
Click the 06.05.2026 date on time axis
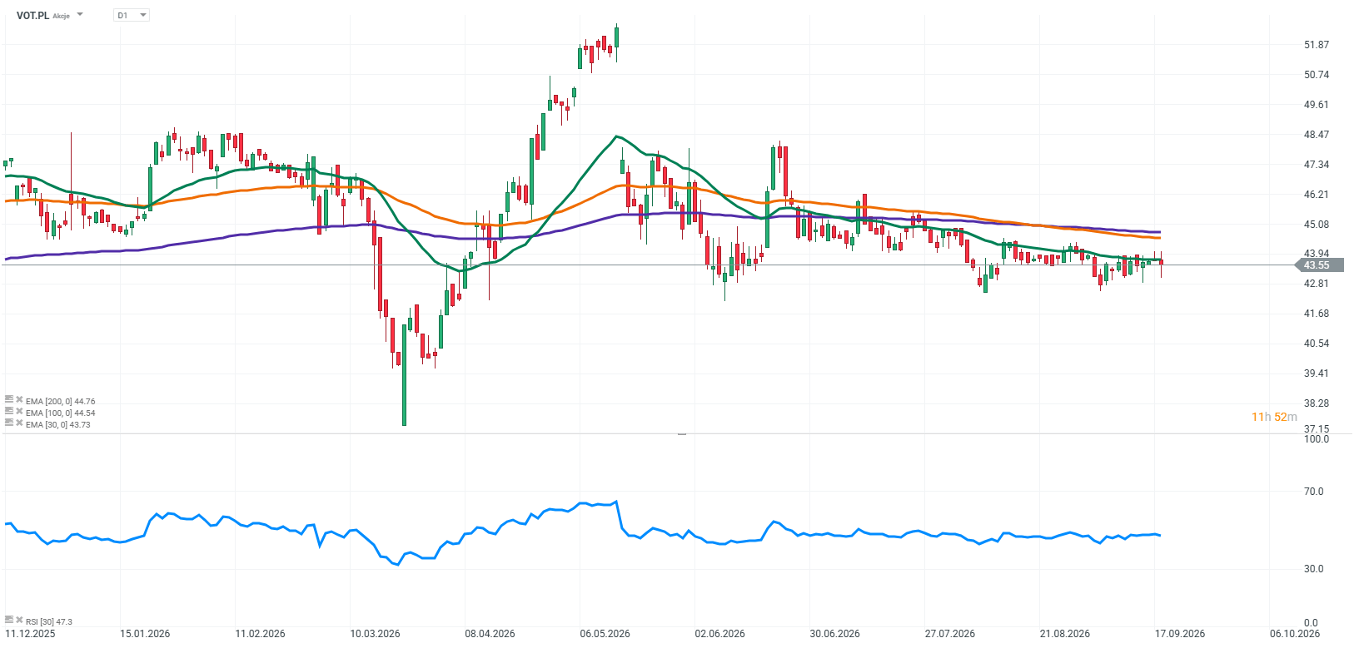click(x=605, y=634)
